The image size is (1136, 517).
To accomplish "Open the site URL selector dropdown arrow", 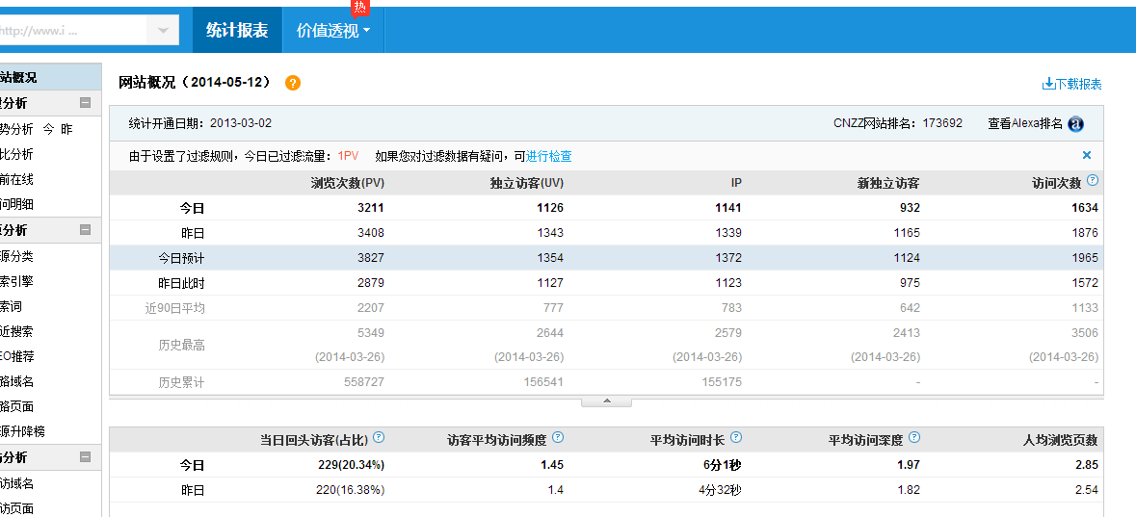I will tap(163, 31).
